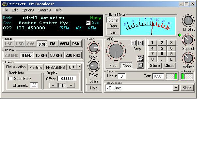Image resolution: width=209 pixels, height=167 pixels.
Task: Switch to the Maritime bank tab
Action: (x=36, y=68)
